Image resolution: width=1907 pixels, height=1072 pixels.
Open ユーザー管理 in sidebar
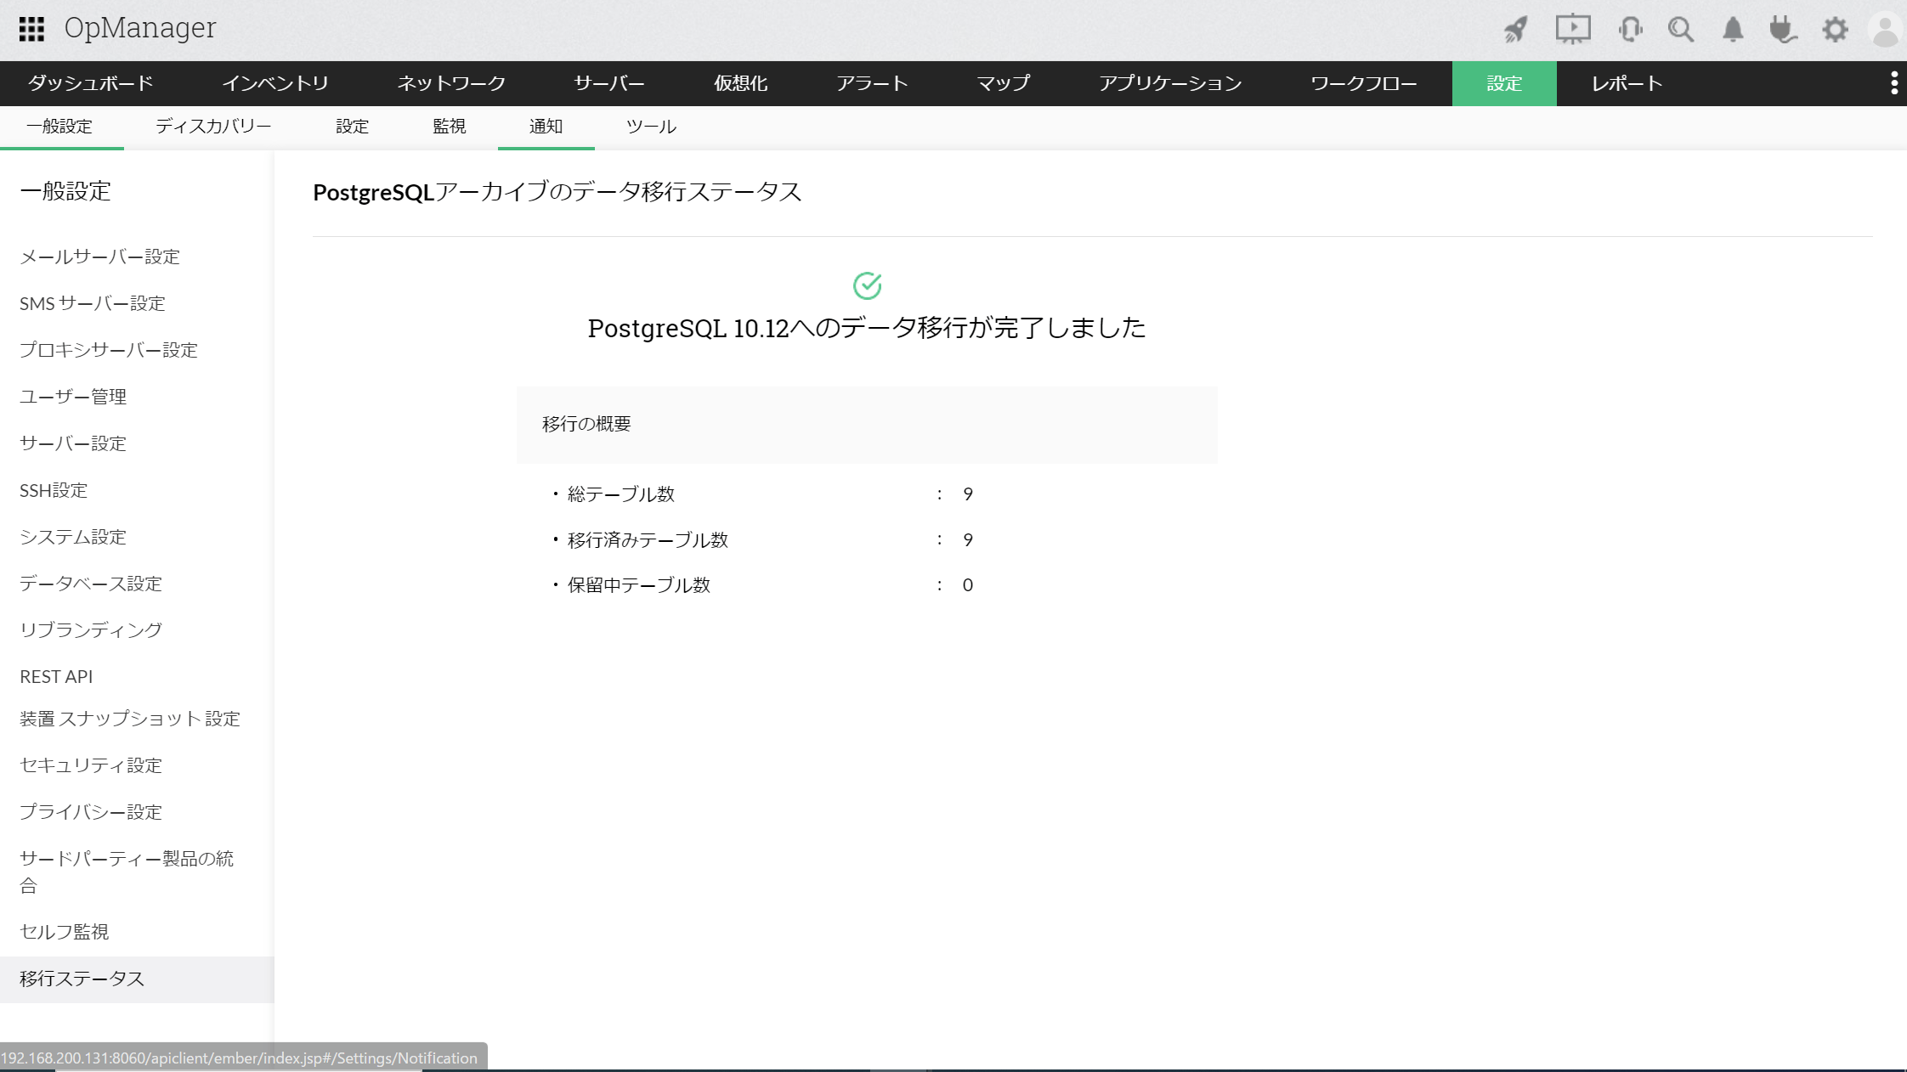click(73, 397)
